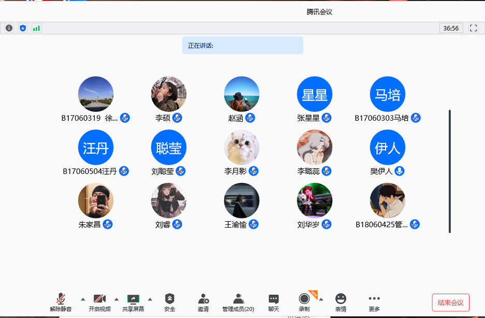Click the blue security shield icon
This screenshot has width=485, height=318.
pyautogui.click(x=23, y=28)
